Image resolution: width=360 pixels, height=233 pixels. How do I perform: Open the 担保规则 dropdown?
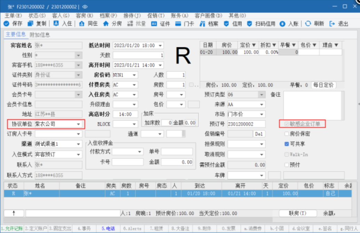[262, 144]
